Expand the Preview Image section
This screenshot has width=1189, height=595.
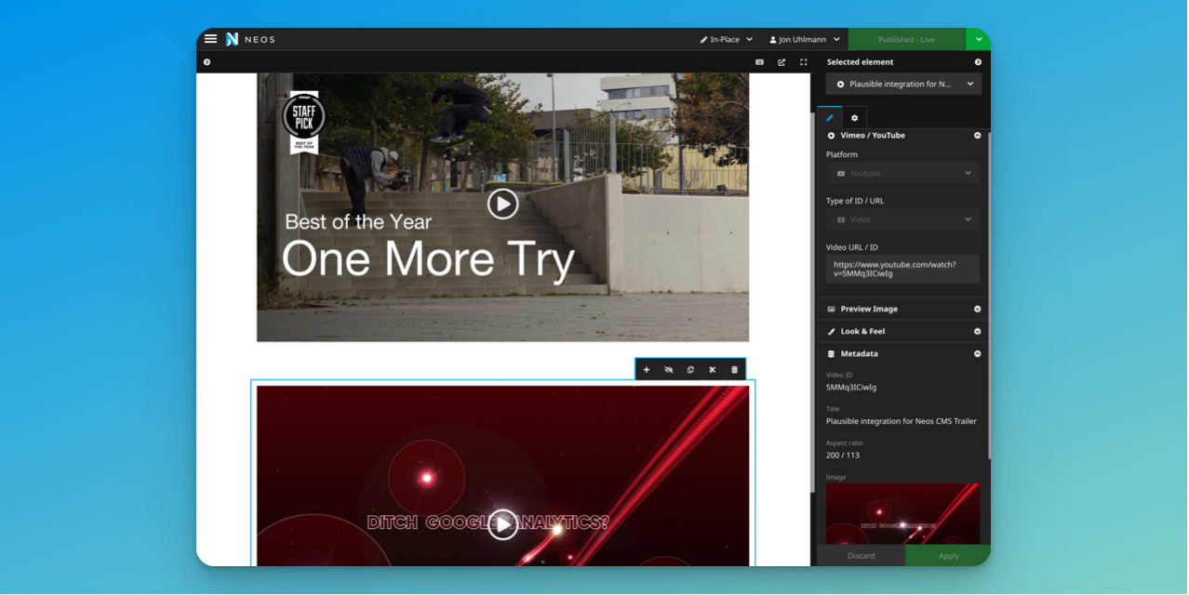[977, 309]
